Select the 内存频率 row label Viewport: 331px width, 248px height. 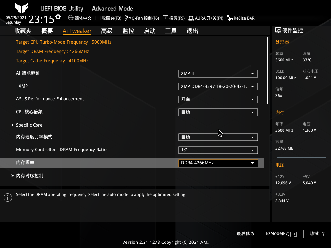(x=25, y=163)
